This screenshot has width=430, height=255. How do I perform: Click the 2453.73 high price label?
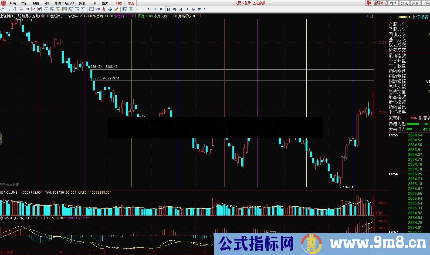[26, 20]
